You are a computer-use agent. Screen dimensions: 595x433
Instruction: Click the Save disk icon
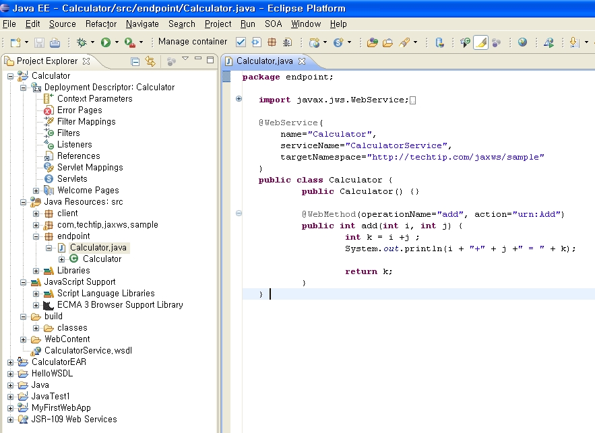40,42
